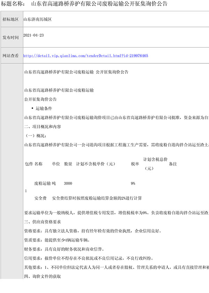The width and height of the screenshot is (209, 293).
Task: Click the line starting 信用要求：报价单位
Action: click(89, 258)
